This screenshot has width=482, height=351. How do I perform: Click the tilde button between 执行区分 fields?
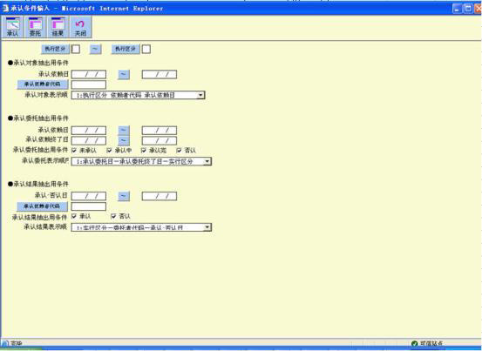tap(96, 49)
